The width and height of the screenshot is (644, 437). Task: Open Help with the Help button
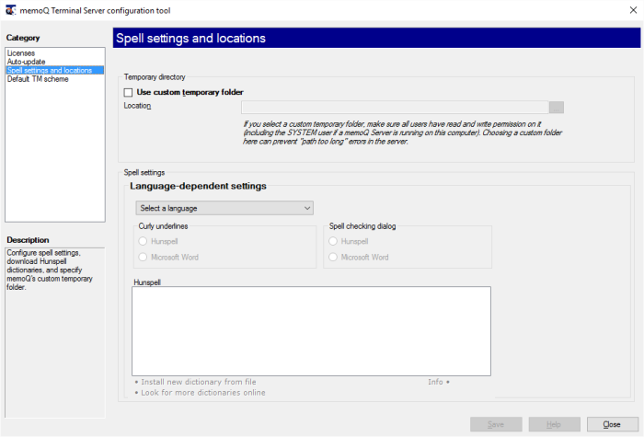click(554, 424)
